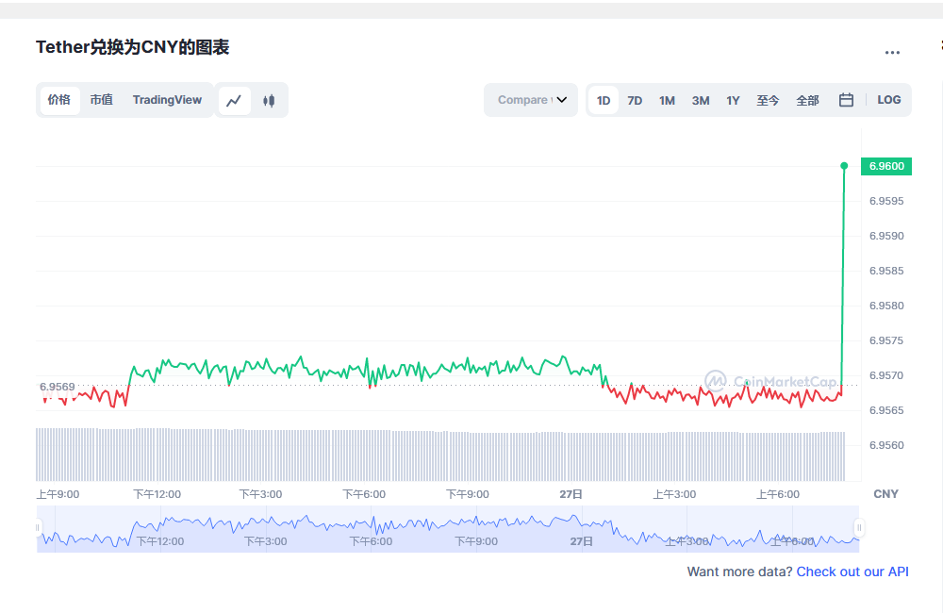The image size is (943, 613).
Task: Switch to line chart view icon
Action: click(234, 101)
